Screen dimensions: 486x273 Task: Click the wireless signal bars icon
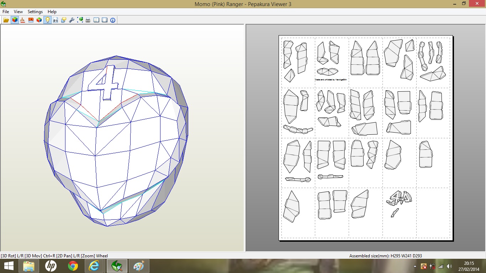pyautogui.click(x=441, y=266)
